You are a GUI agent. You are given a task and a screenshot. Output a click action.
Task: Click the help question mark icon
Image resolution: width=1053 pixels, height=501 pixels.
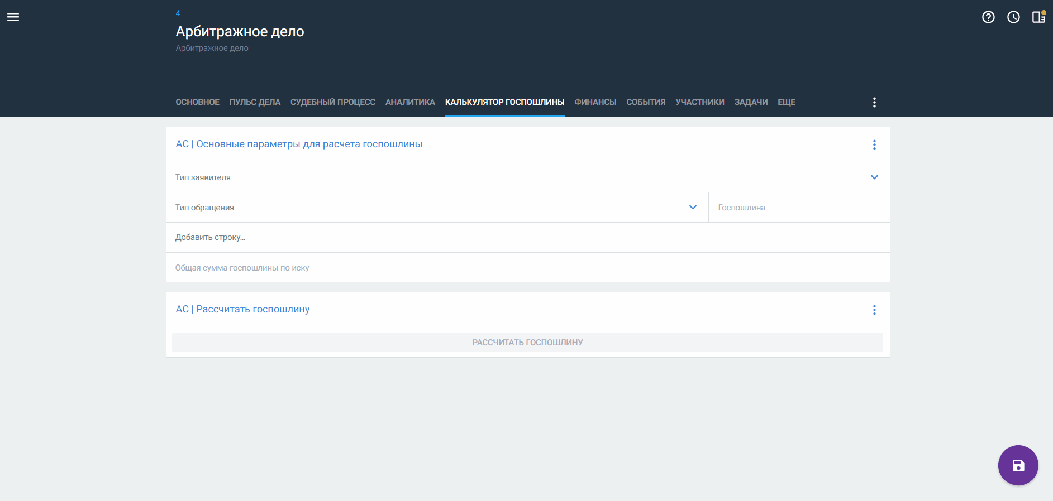tap(988, 17)
